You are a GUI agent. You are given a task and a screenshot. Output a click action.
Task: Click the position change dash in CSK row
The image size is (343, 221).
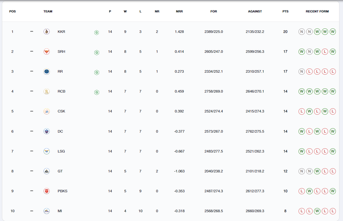(x=31, y=111)
